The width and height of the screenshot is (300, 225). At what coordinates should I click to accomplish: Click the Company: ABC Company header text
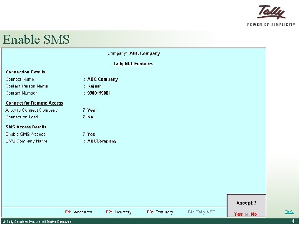[x=134, y=53]
